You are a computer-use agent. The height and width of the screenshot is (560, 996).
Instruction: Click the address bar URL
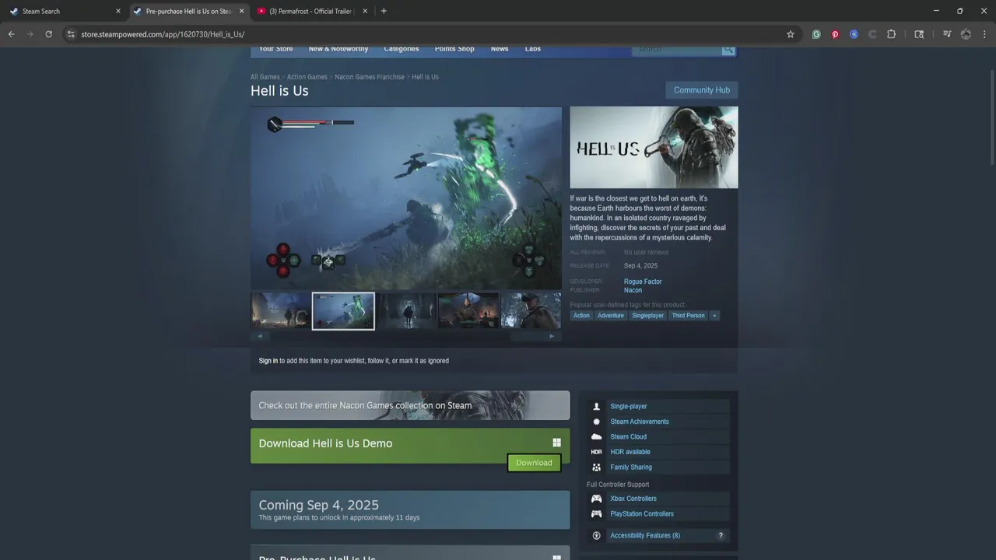[x=163, y=34]
